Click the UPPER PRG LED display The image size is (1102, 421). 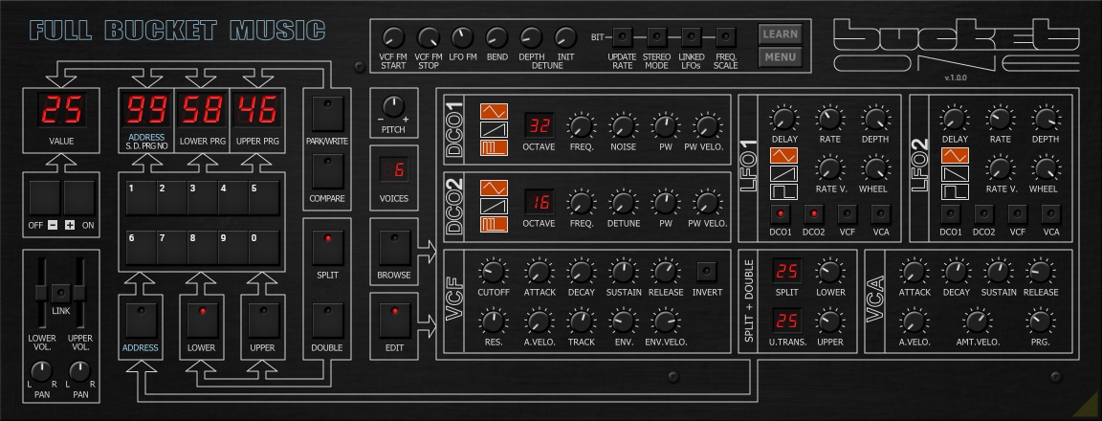258,110
